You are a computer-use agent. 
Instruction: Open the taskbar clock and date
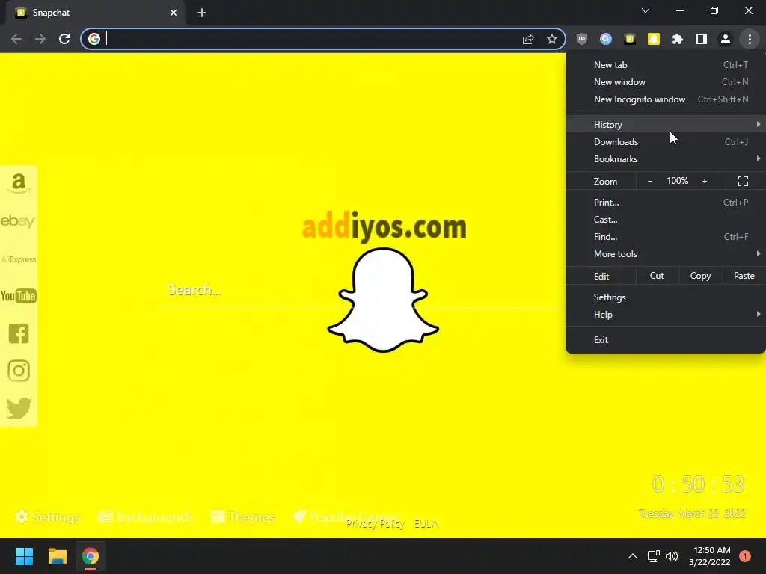pos(710,556)
